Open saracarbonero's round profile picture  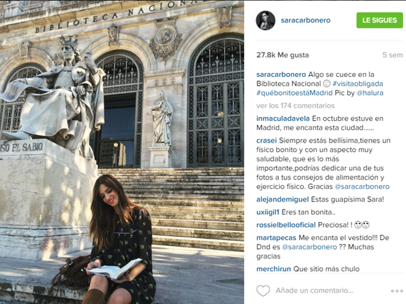point(265,20)
